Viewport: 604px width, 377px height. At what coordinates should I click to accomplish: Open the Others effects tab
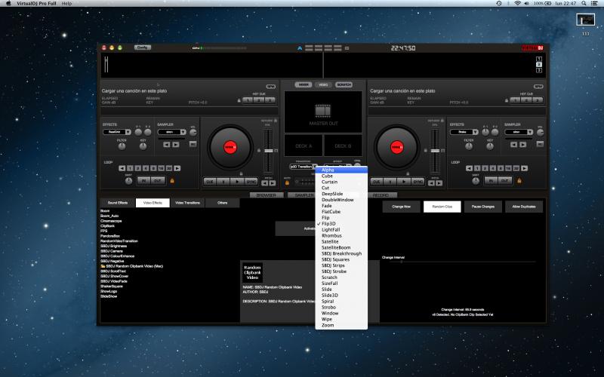[x=222, y=203]
